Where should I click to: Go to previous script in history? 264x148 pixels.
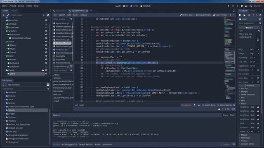(x=231, y=15)
